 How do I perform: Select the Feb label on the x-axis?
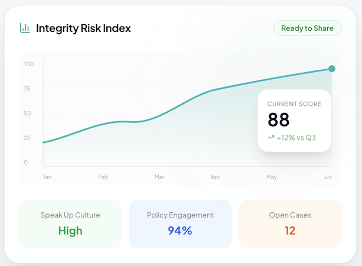click(x=103, y=177)
